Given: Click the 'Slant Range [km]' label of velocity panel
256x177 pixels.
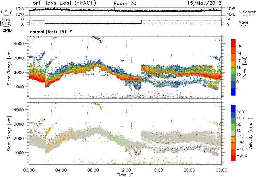Looking at the screenshot, I should coord(9,134).
